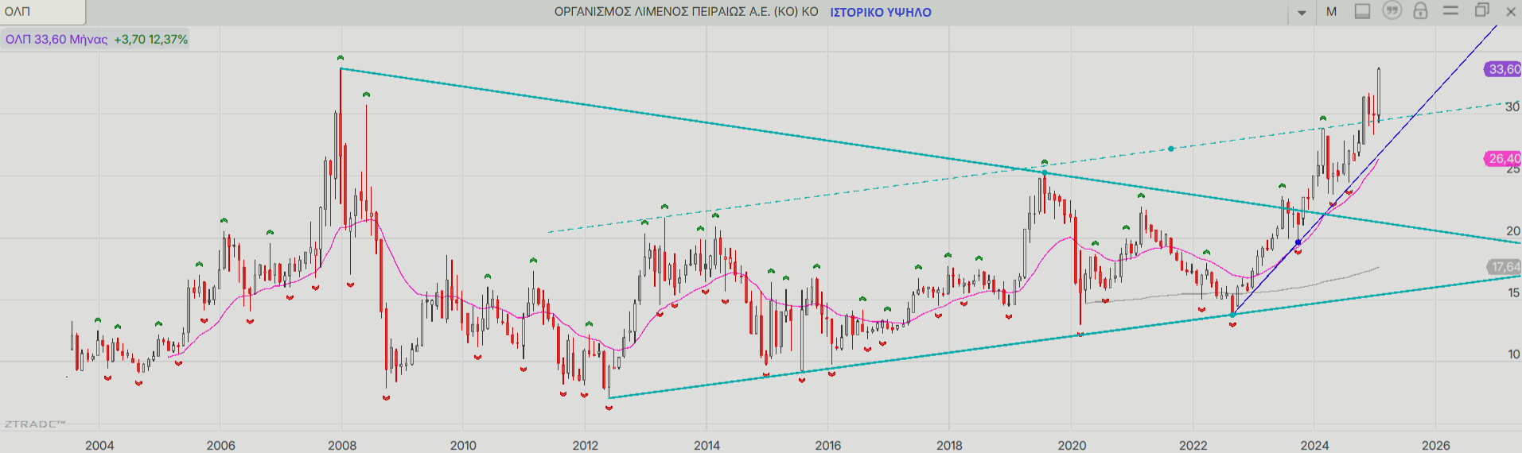Restore the chart window with overlapping squares icon
The image size is (1522, 453).
[x=1481, y=10]
